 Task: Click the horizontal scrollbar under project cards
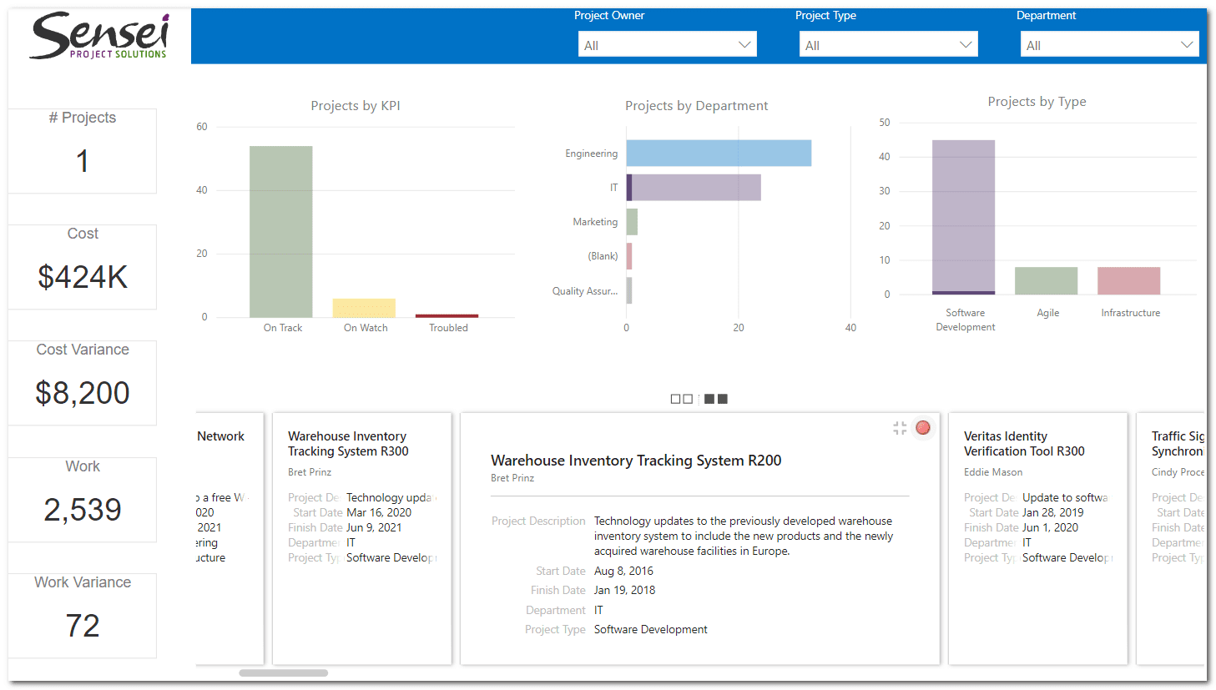pos(284,672)
